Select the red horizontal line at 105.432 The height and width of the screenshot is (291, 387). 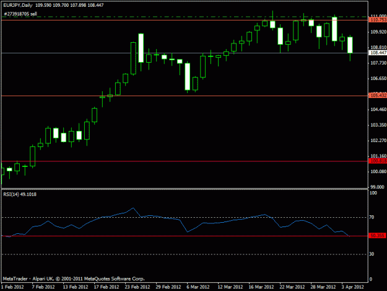click(185, 96)
